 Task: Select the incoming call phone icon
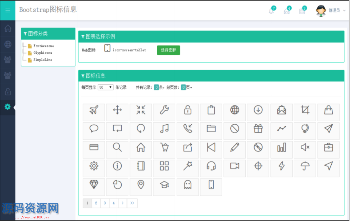pyautogui.click(x=188, y=131)
